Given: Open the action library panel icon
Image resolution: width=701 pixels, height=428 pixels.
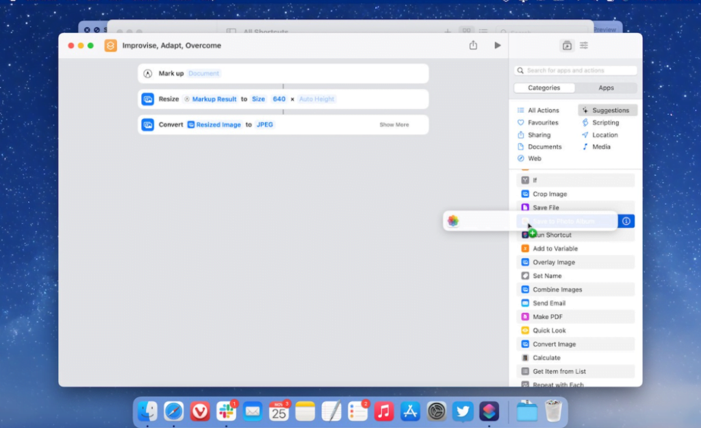Looking at the screenshot, I should coord(567,45).
